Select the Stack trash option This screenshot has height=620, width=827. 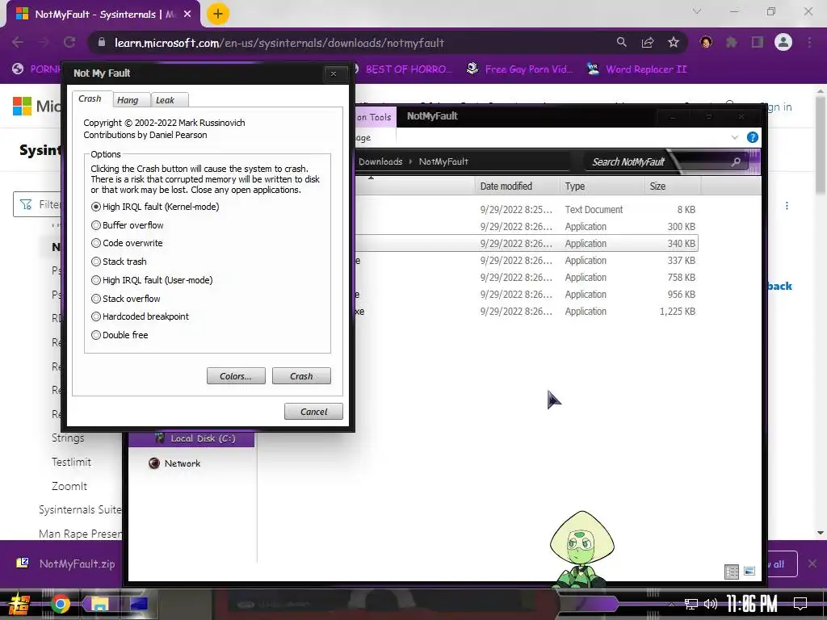[x=119, y=262]
